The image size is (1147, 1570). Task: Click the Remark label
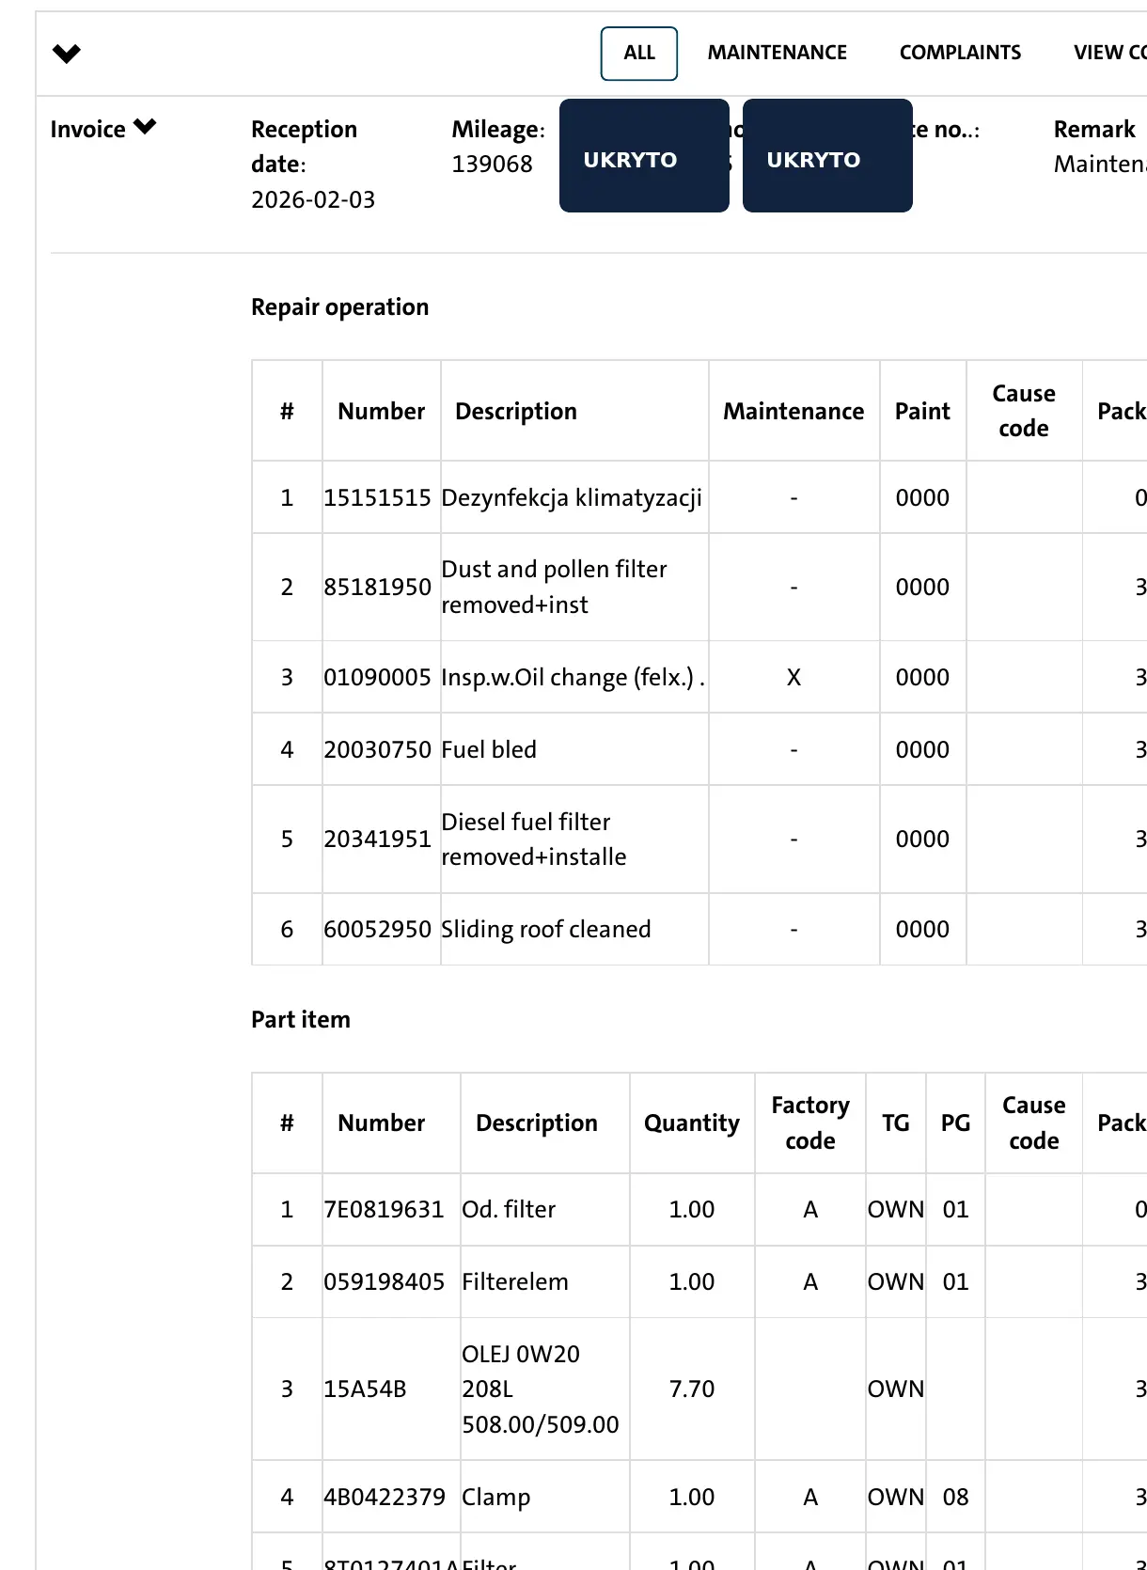[1094, 129]
